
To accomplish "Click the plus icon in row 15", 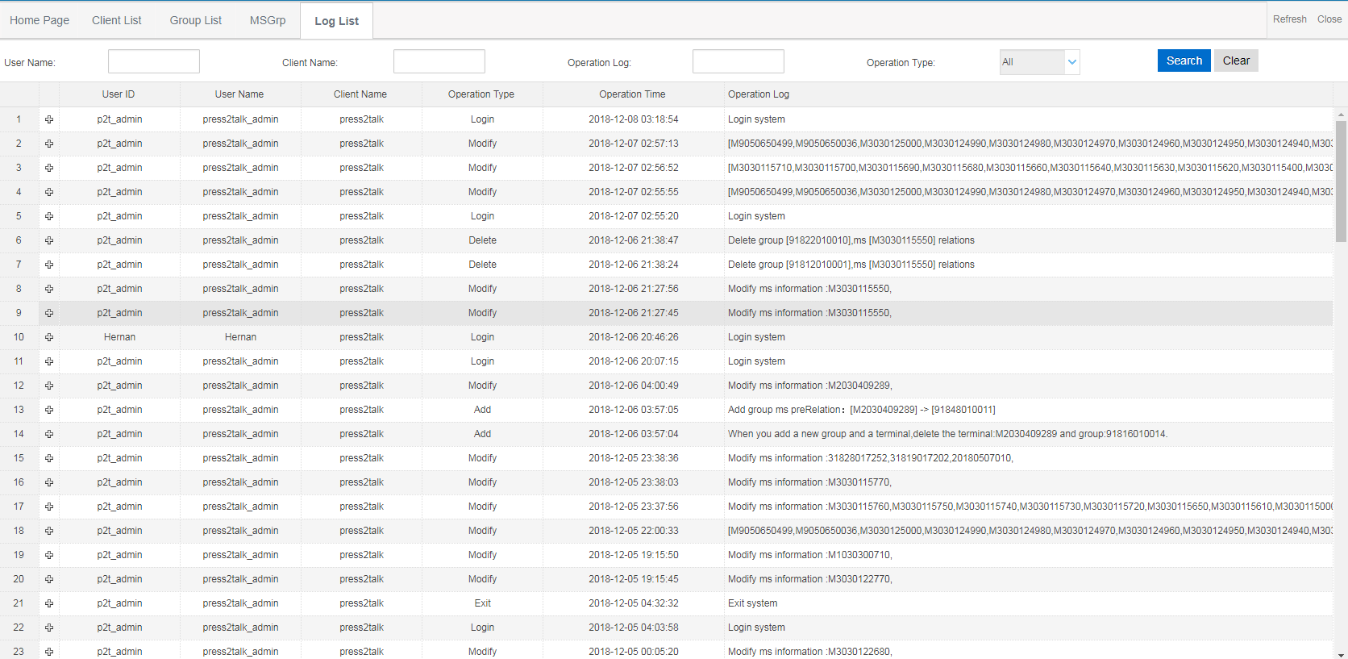I will click(x=49, y=458).
